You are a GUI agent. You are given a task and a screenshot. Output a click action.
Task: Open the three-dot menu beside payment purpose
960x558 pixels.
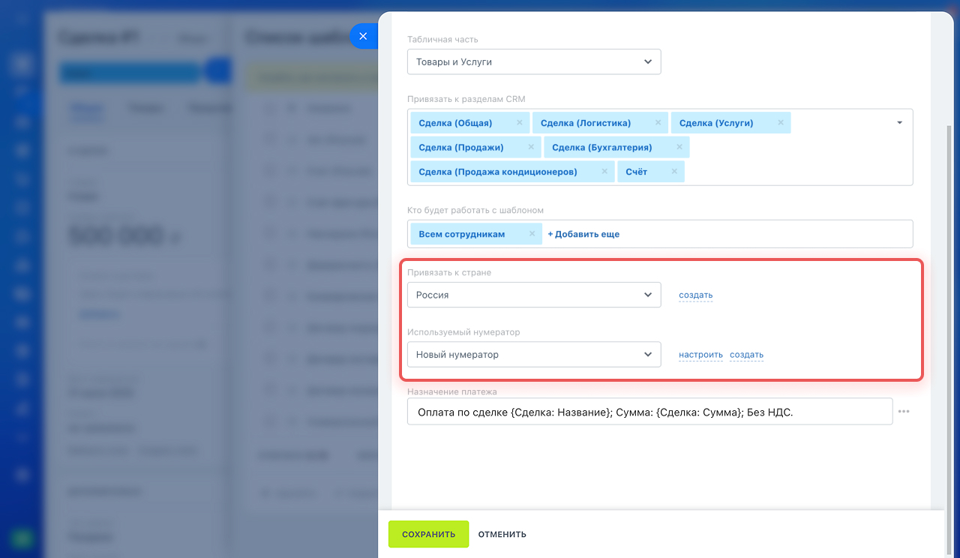click(904, 412)
